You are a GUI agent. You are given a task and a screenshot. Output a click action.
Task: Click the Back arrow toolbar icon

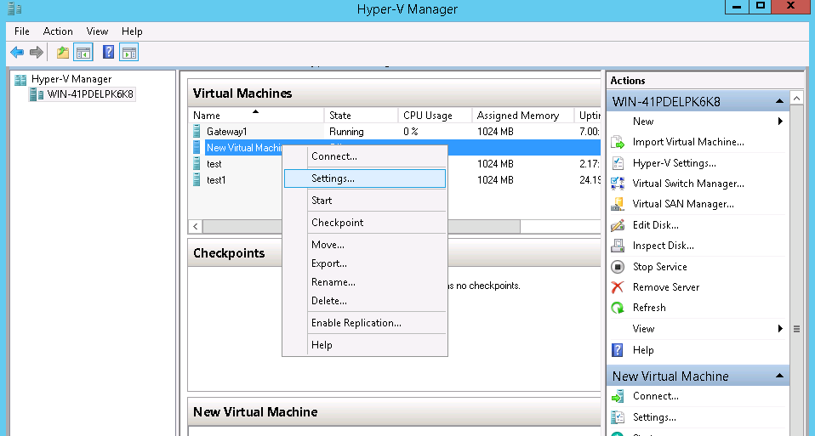pos(17,53)
